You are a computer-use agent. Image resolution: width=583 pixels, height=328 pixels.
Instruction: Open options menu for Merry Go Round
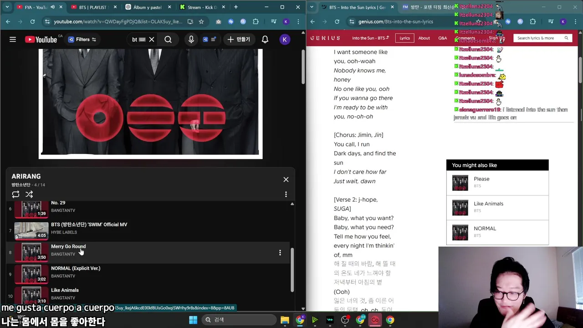click(280, 252)
